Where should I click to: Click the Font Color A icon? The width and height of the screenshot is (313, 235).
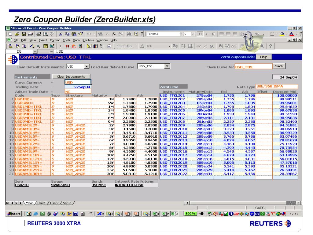[x=292, y=34]
